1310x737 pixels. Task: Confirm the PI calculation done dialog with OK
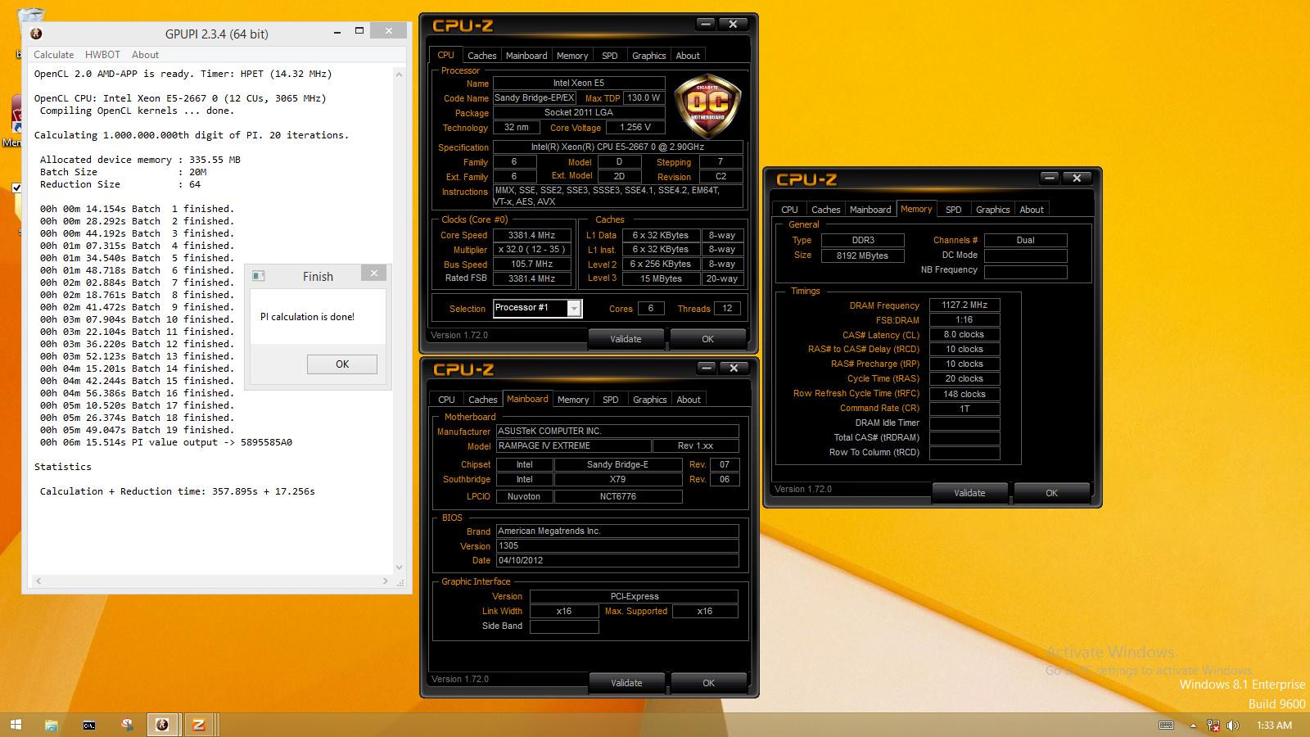click(x=342, y=364)
